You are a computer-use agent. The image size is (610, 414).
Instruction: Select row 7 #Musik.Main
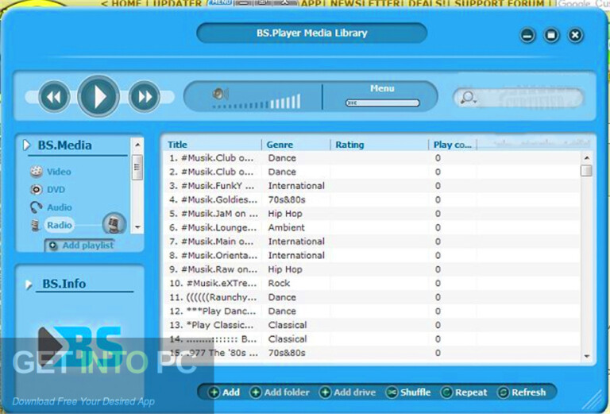pos(372,242)
